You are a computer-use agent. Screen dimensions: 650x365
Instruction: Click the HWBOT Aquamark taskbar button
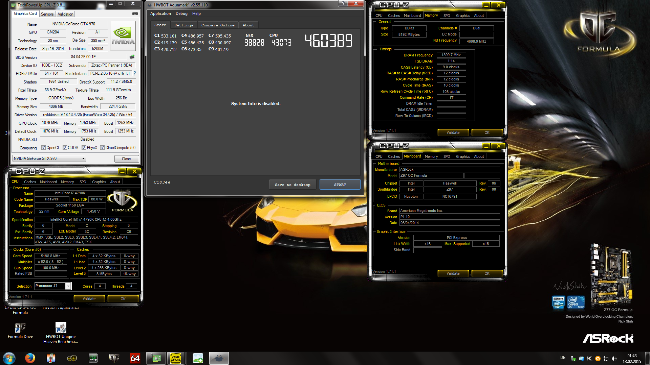click(x=219, y=358)
